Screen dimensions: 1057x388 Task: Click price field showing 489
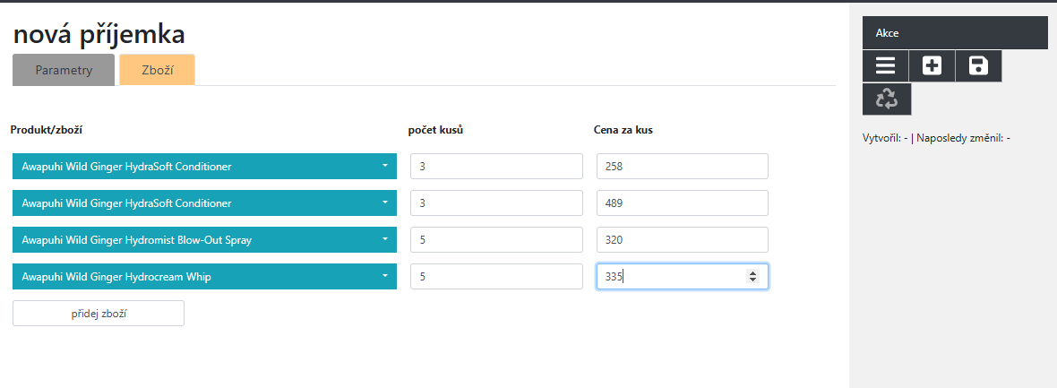click(x=683, y=203)
